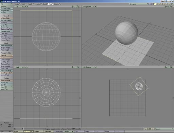Open the Top view type dropdown
The width and height of the screenshot is (174, 133).
20,6
